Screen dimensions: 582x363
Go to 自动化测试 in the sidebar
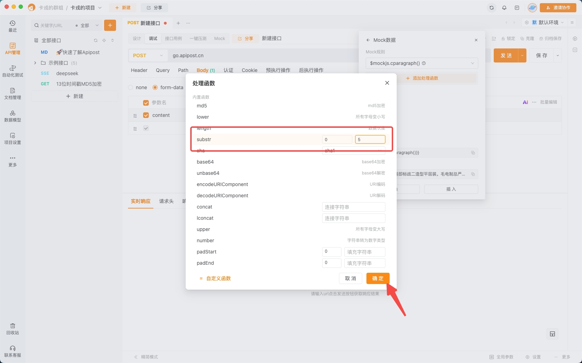pyautogui.click(x=13, y=71)
